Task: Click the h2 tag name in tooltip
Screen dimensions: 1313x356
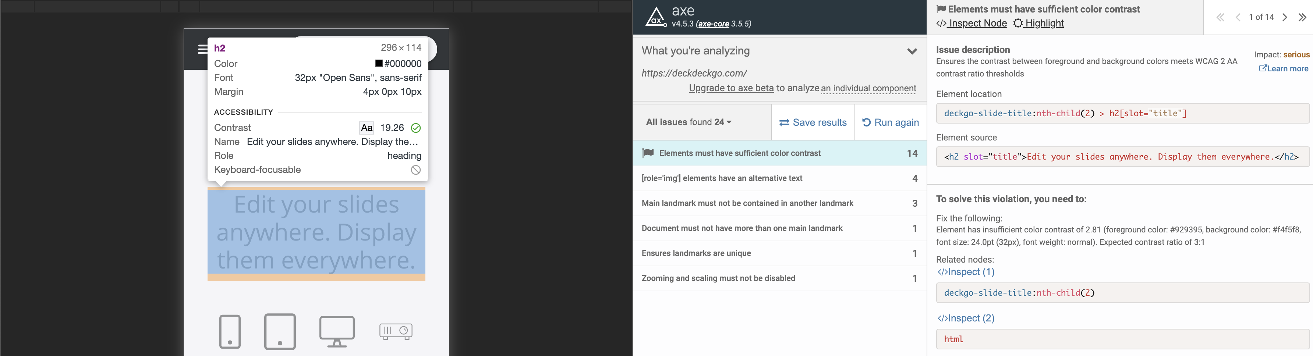Action: click(x=220, y=49)
